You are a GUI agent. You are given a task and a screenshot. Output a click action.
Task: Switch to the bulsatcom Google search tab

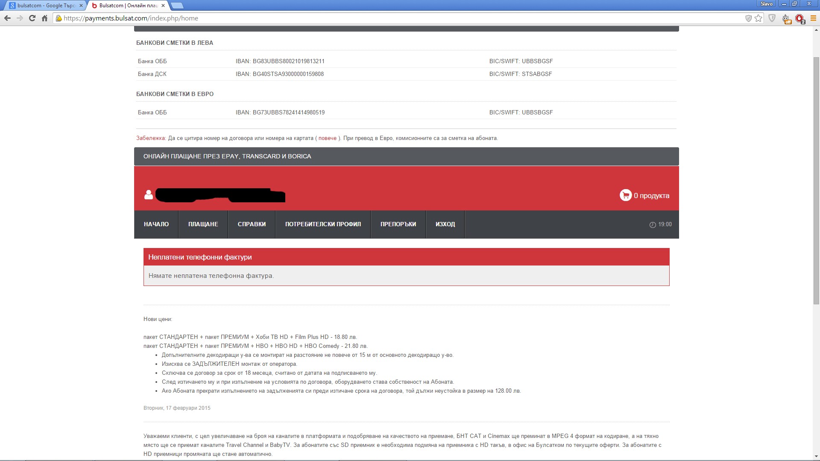point(45,6)
